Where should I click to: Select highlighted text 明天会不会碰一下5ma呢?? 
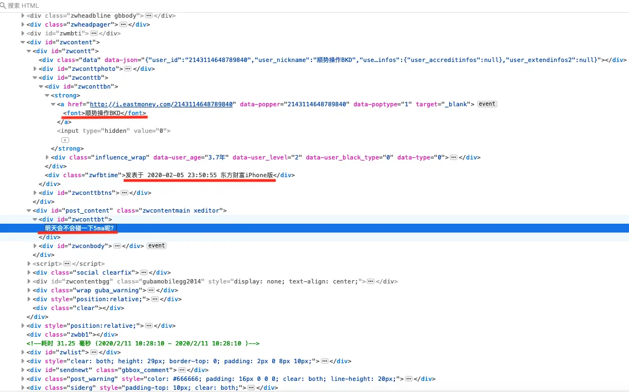tap(80, 228)
